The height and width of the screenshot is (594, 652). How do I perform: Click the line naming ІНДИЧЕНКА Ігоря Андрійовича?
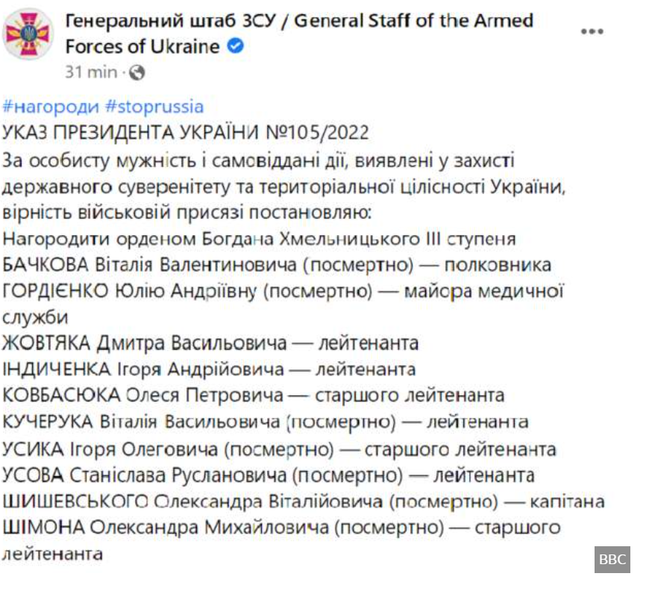pyautogui.click(x=209, y=369)
